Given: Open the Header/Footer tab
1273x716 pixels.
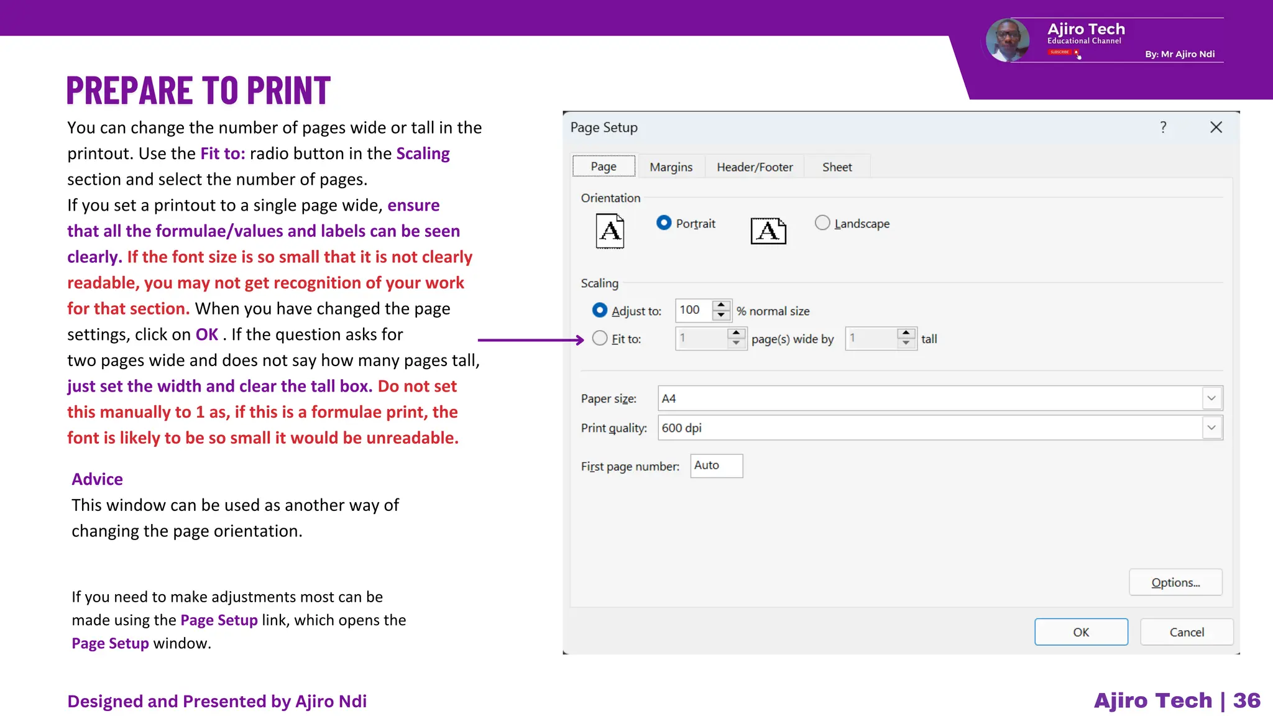Looking at the screenshot, I should pos(755,167).
